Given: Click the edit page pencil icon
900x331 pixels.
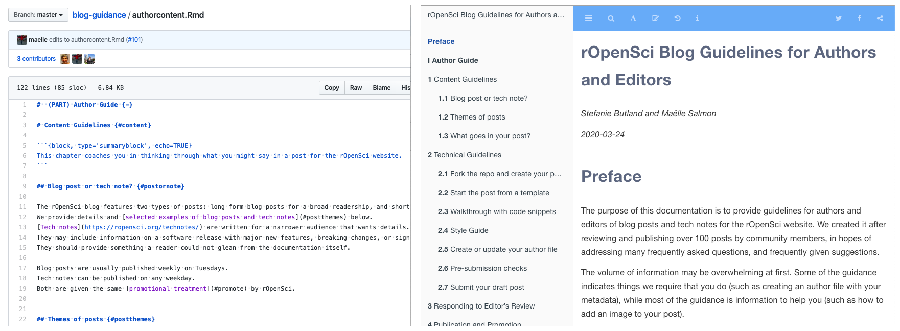Looking at the screenshot, I should tap(655, 18).
